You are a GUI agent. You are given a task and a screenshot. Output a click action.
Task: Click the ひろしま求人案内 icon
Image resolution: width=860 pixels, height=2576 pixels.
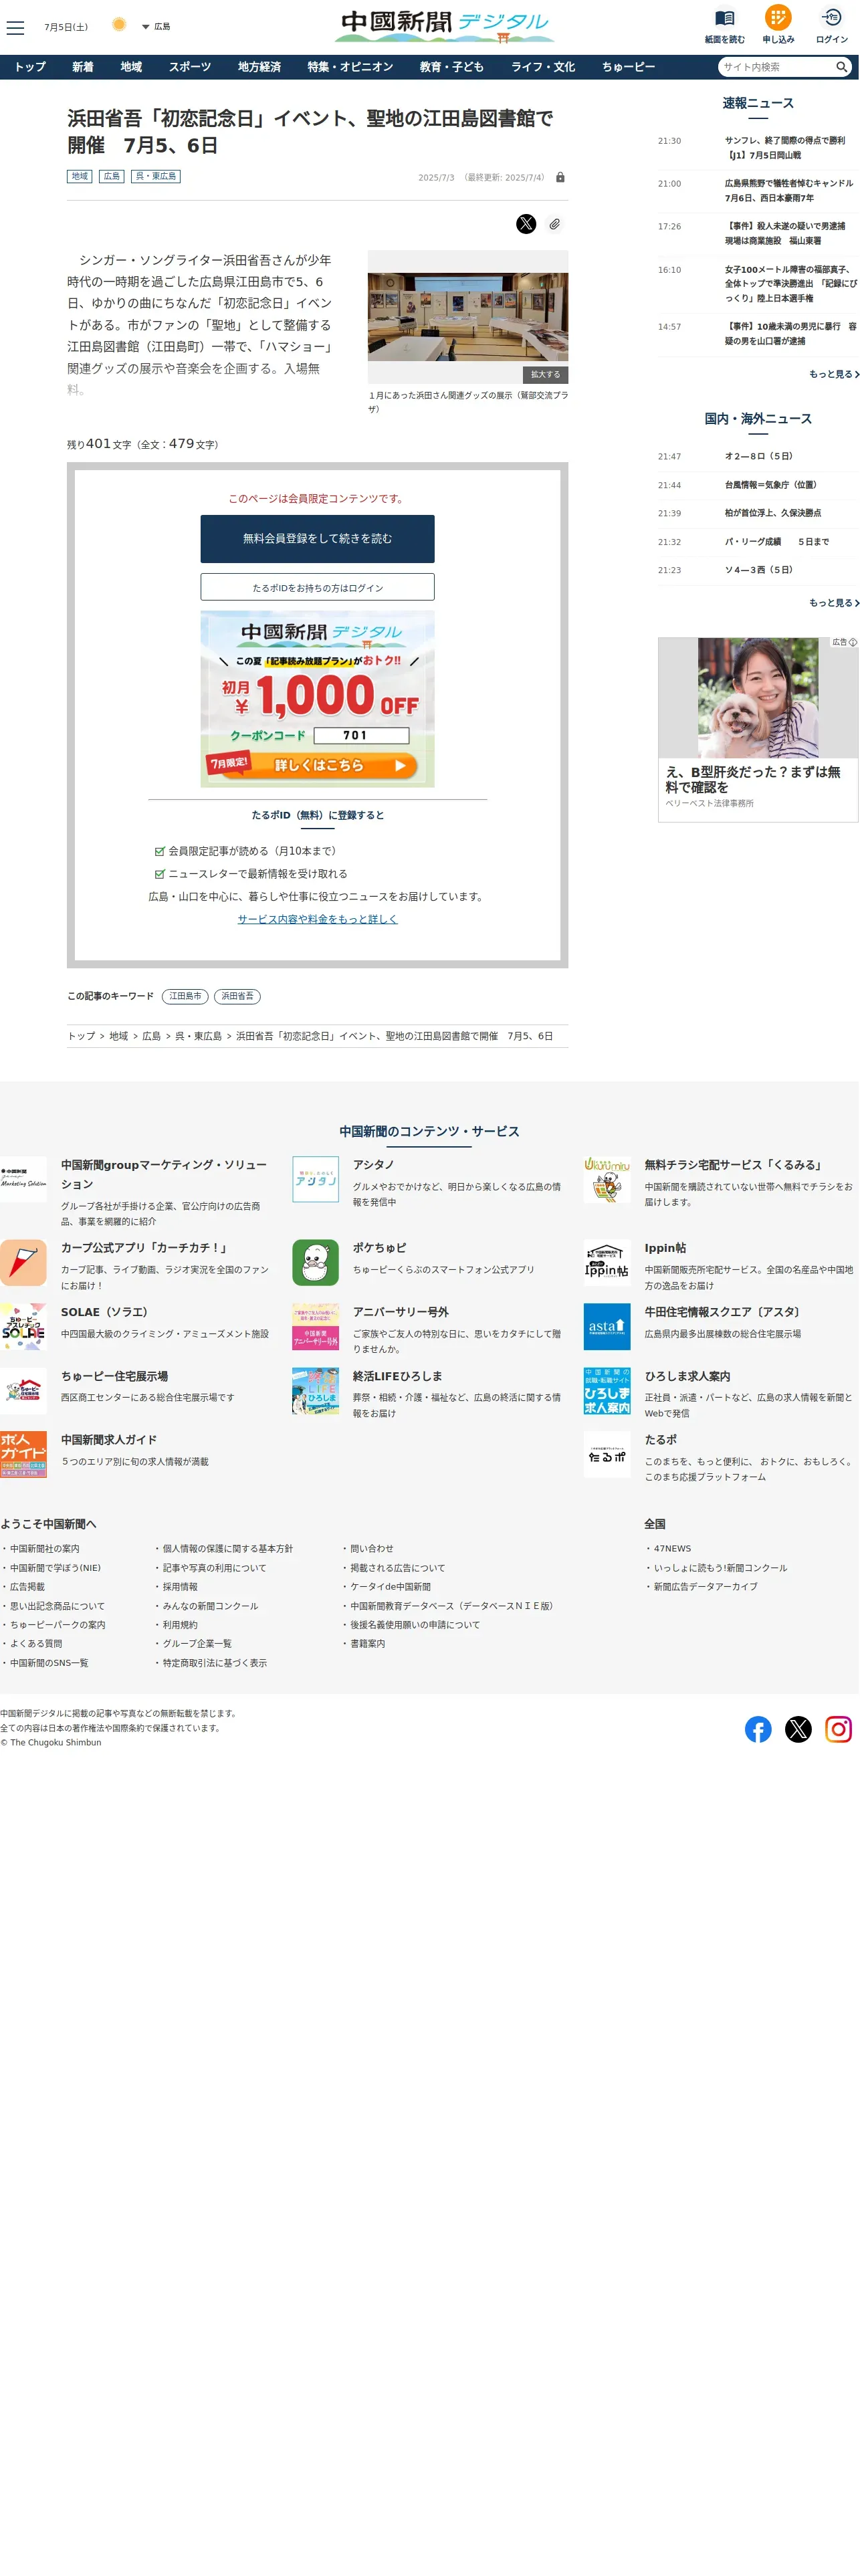click(x=607, y=1391)
